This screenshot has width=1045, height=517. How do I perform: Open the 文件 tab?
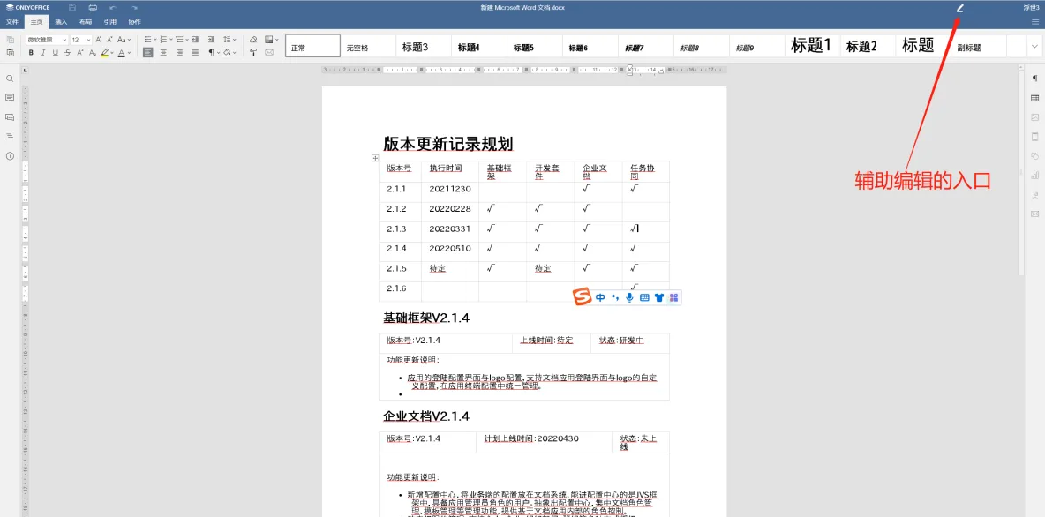coord(12,22)
